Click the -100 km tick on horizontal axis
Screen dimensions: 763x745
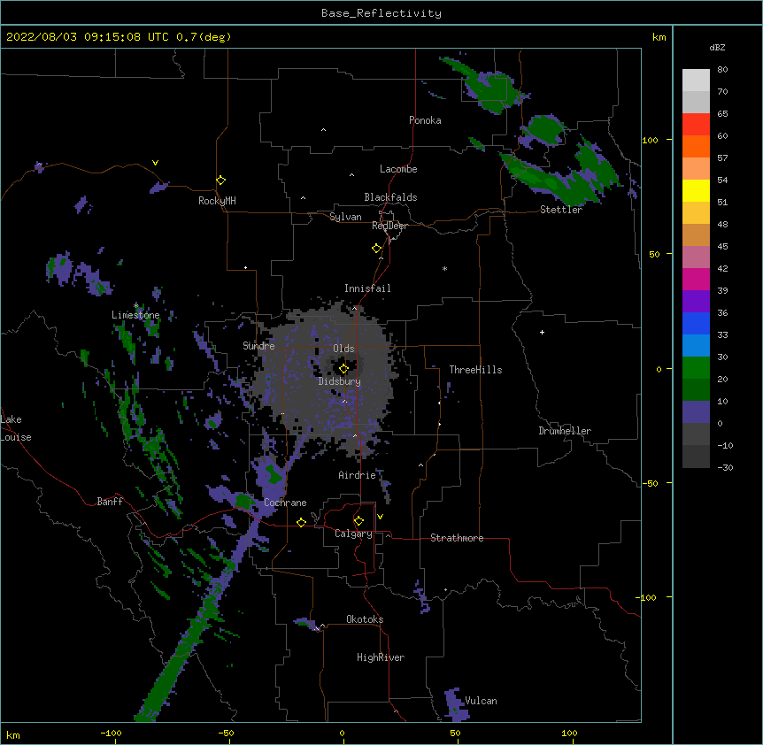coord(111,733)
